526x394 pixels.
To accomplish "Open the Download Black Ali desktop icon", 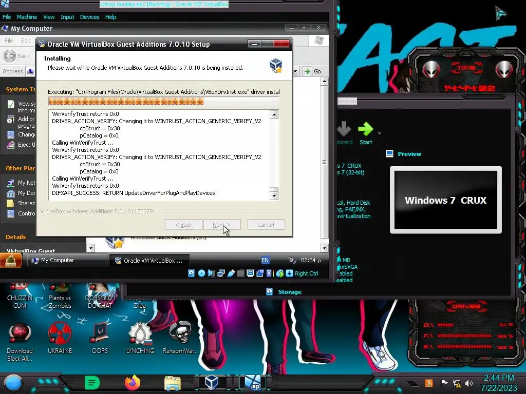I will (x=20, y=342).
